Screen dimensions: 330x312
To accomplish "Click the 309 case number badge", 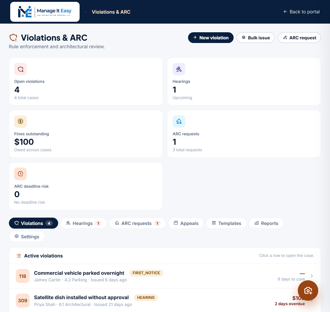I will click(23, 300).
